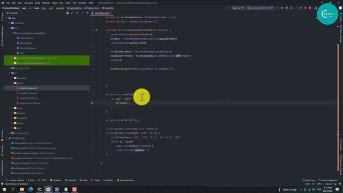The width and height of the screenshot is (343, 193).
Task: Open the Resource Manager side tab
Action: [2, 36]
